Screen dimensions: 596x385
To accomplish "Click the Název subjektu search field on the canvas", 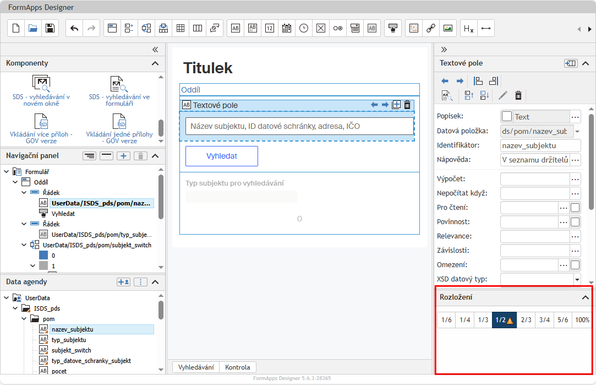I will tap(299, 126).
